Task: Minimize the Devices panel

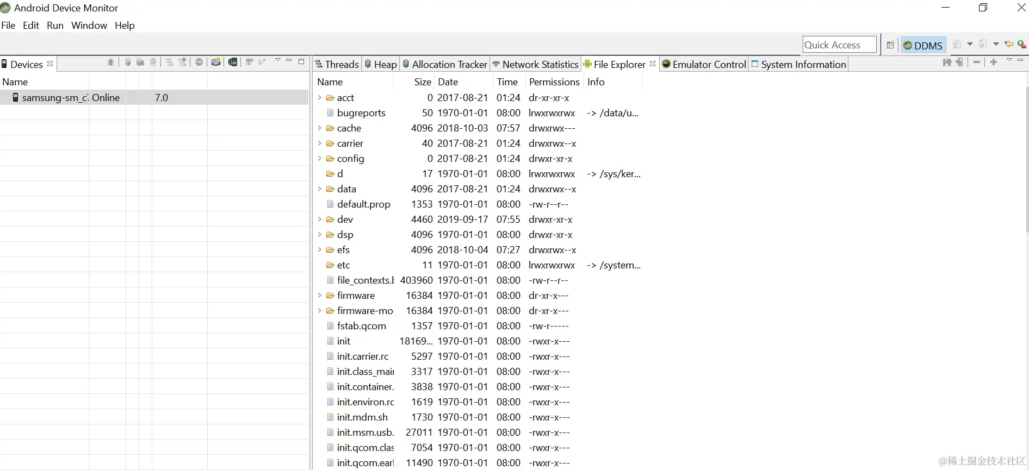Action: tap(289, 60)
